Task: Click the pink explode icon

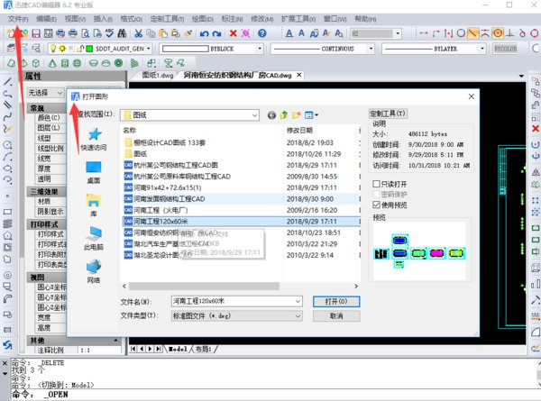Action: click(245, 33)
